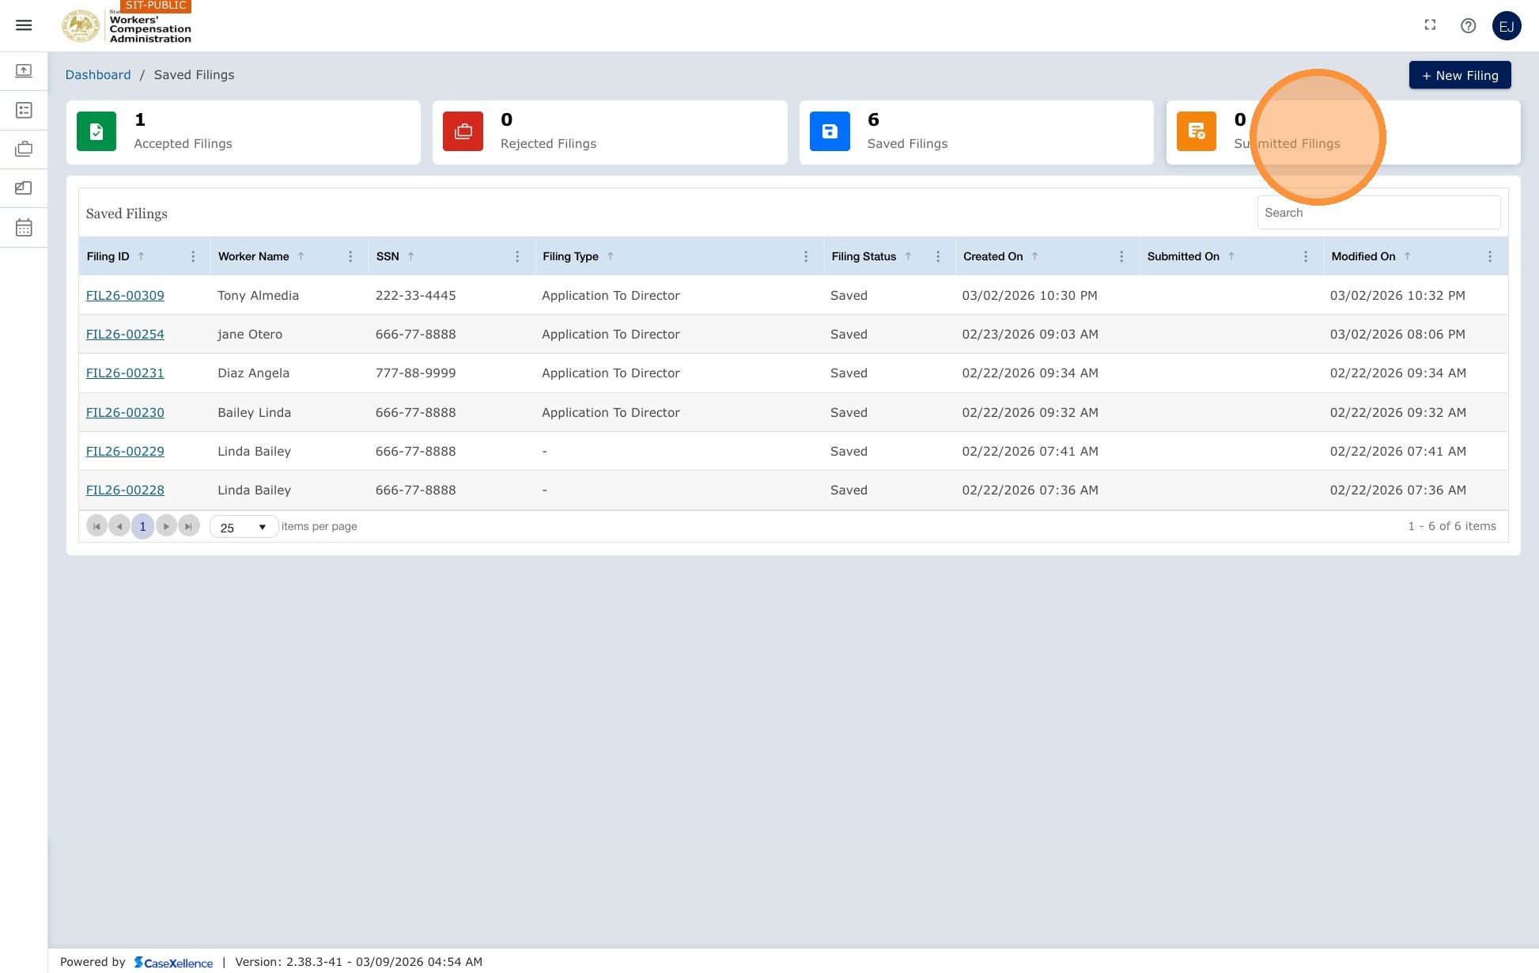Go to Dashboard breadcrumb link
This screenshot has height=973, width=1539.
coord(98,74)
